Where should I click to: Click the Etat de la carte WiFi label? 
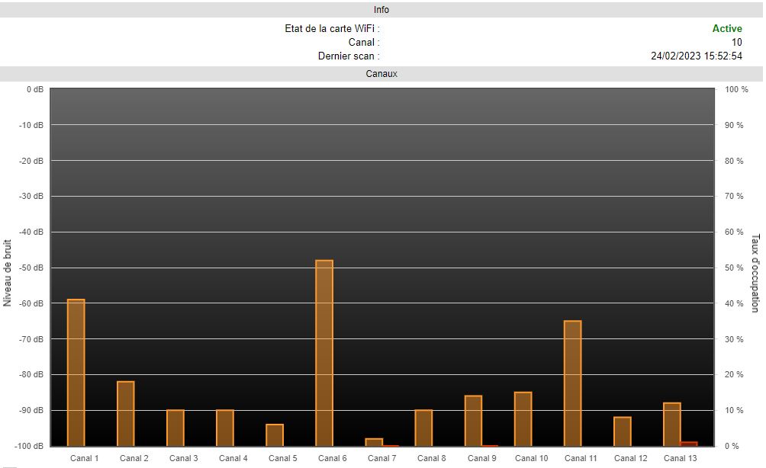click(332, 29)
